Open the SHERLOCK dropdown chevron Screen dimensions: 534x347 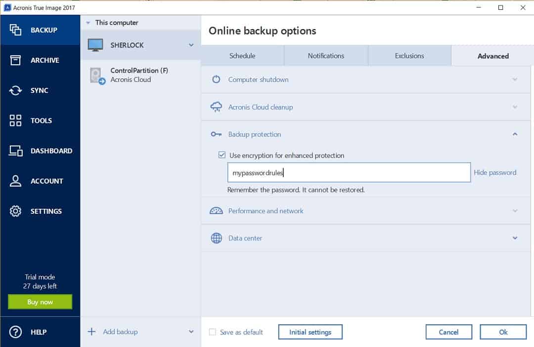(x=191, y=45)
